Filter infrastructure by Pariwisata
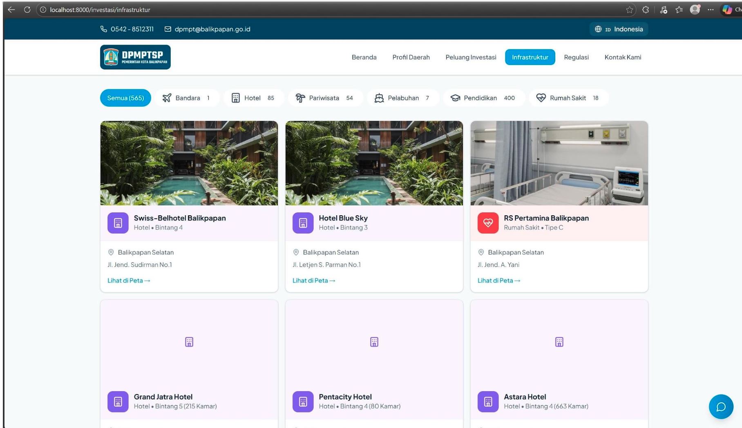742x428 pixels. [325, 98]
